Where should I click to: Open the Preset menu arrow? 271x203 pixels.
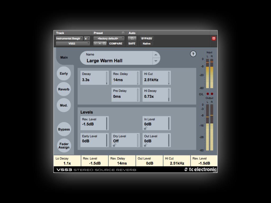(x=123, y=33)
